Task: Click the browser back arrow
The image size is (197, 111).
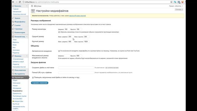Action: (x=13, y=2)
